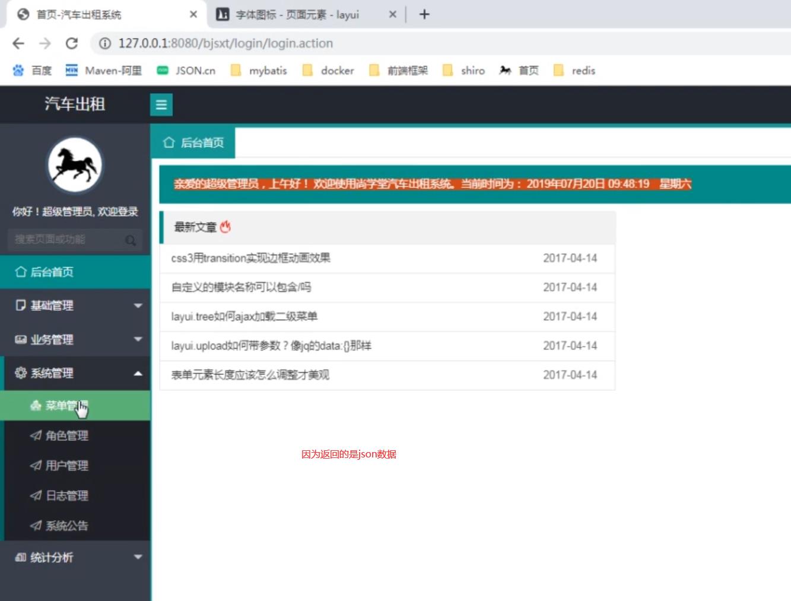Open the 首页 horse bookmark

519,71
